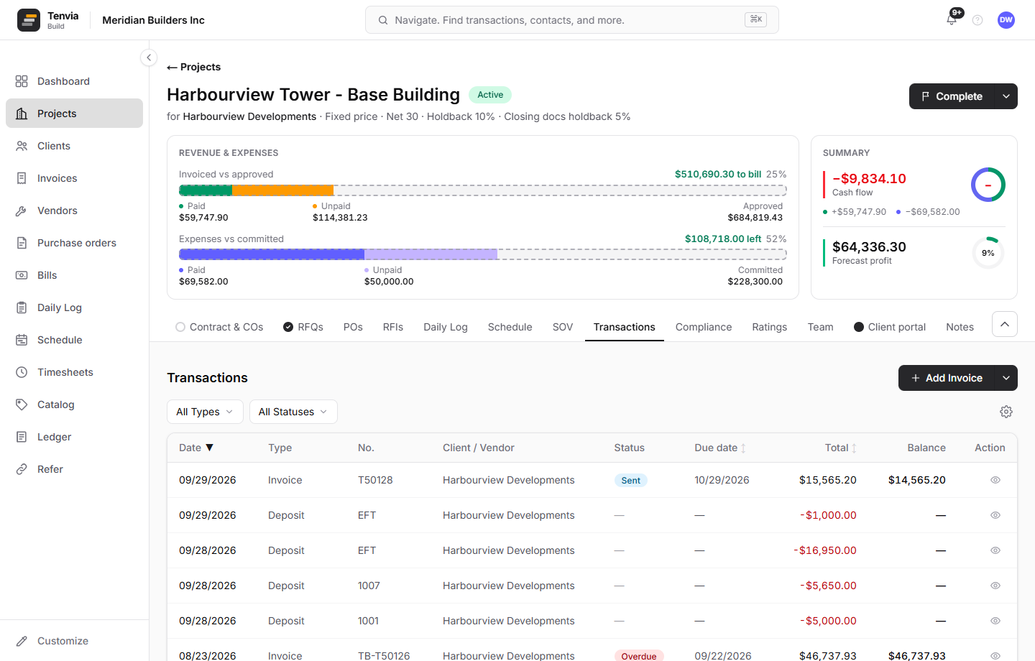View the -$1,000.00 deposit eye icon
Image resolution: width=1035 pixels, height=661 pixels.
[995, 515]
